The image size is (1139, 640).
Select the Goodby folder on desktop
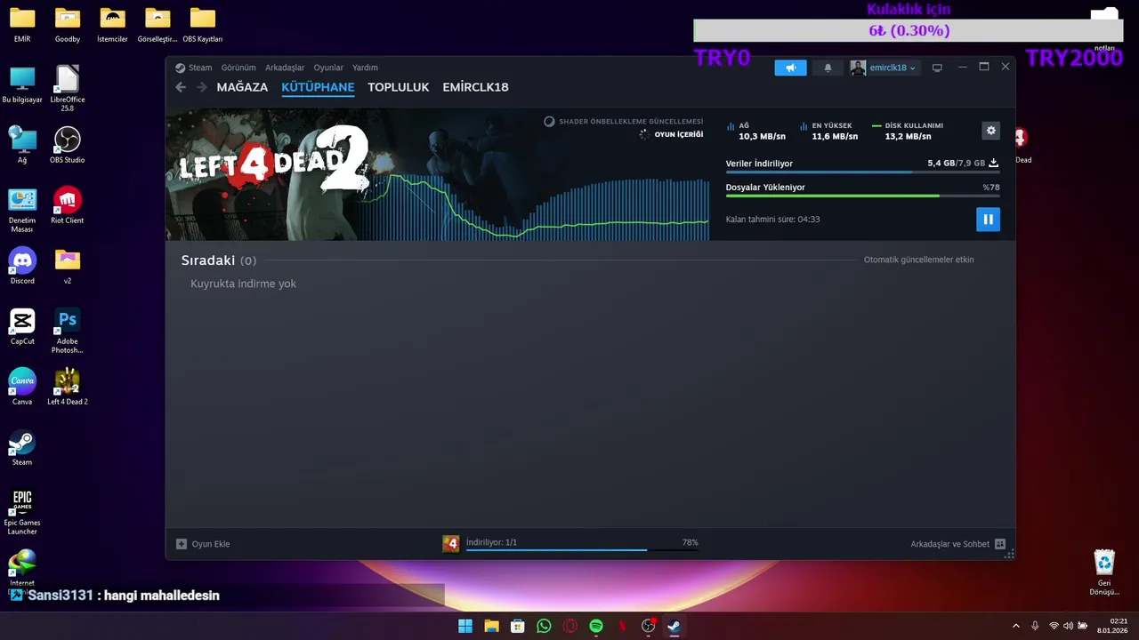click(68, 26)
